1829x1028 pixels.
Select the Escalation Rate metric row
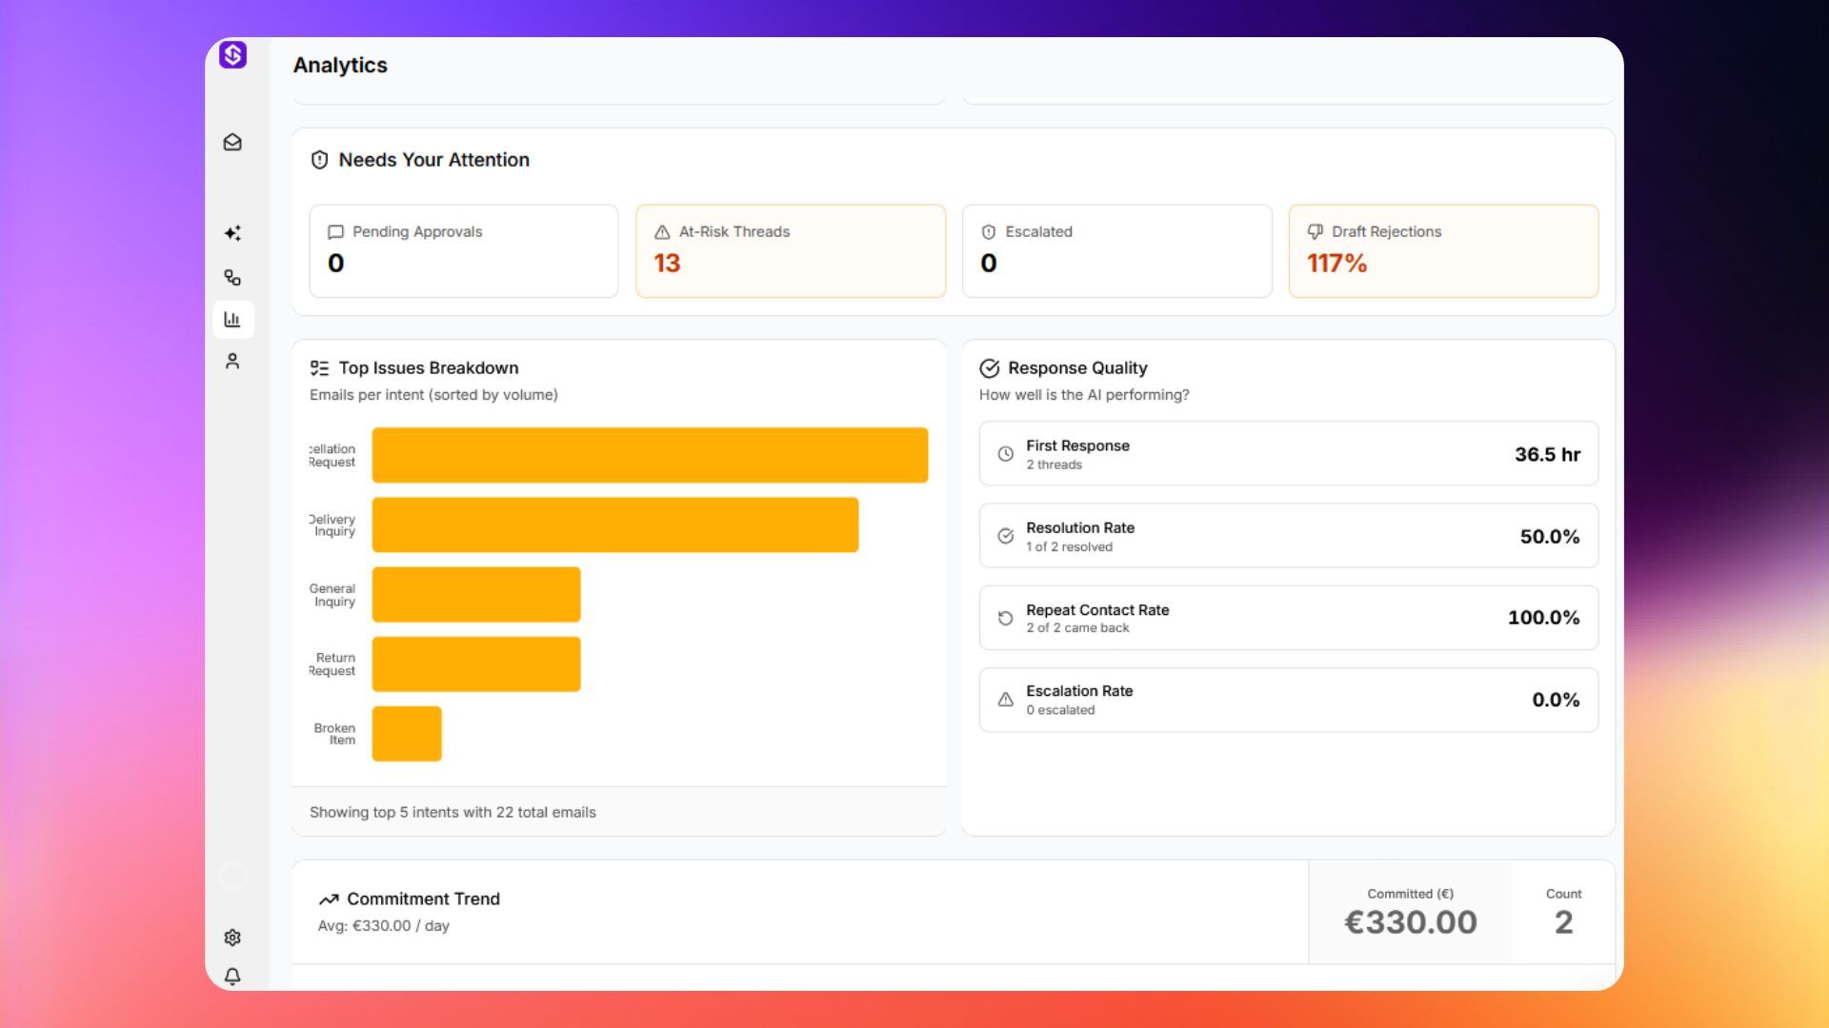click(x=1289, y=700)
